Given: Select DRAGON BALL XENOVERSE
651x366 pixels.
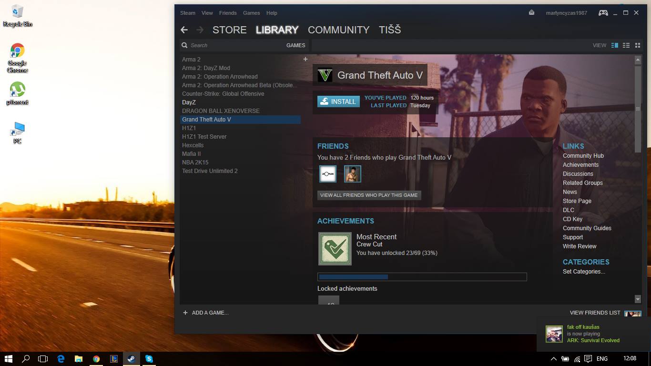Looking at the screenshot, I should click(221, 111).
